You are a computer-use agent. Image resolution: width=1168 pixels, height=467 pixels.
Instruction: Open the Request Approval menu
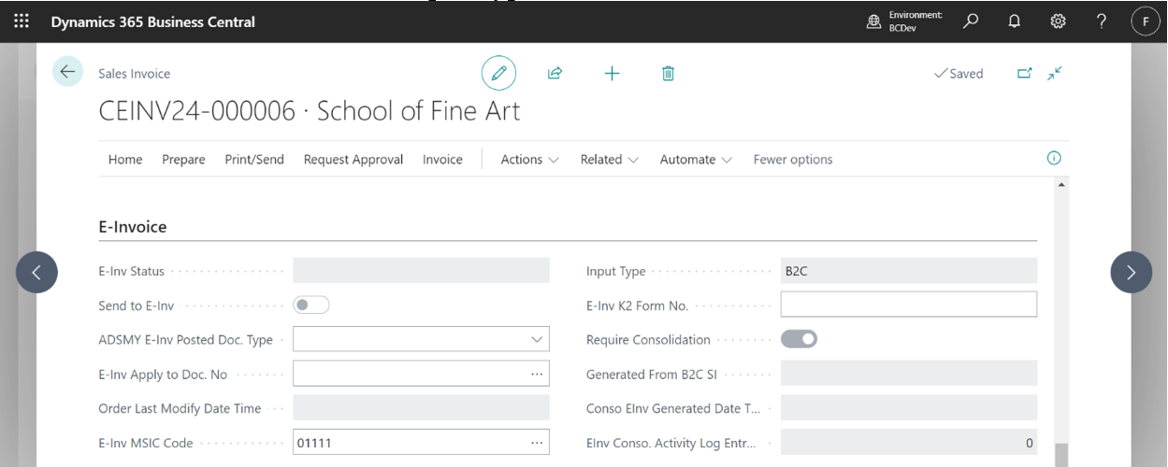coord(353,160)
